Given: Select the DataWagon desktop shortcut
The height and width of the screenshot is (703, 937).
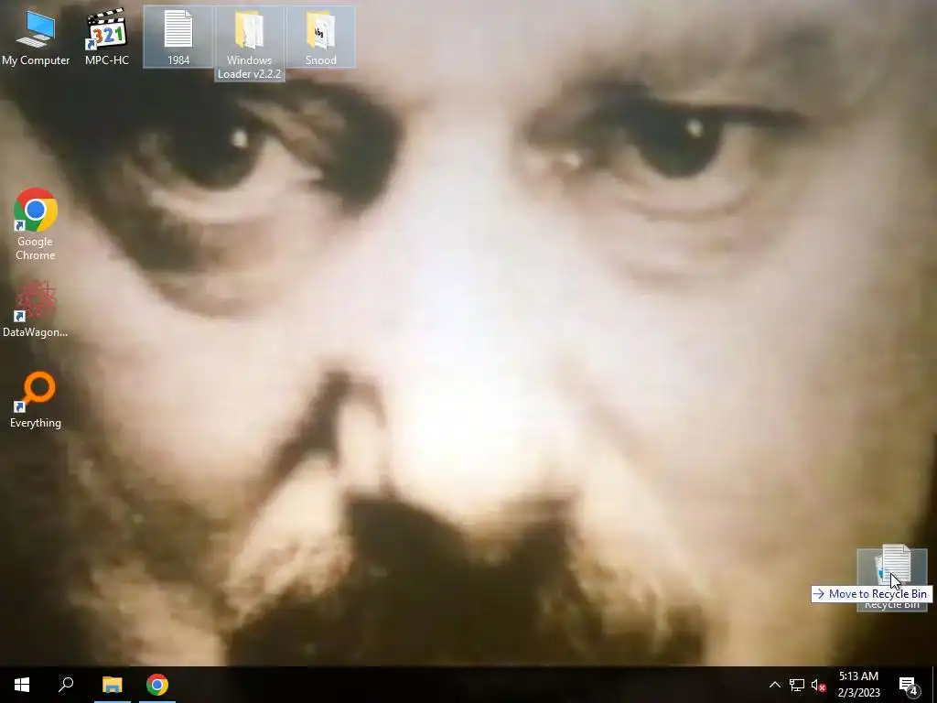Looking at the screenshot, I should (x=36, y=308).
